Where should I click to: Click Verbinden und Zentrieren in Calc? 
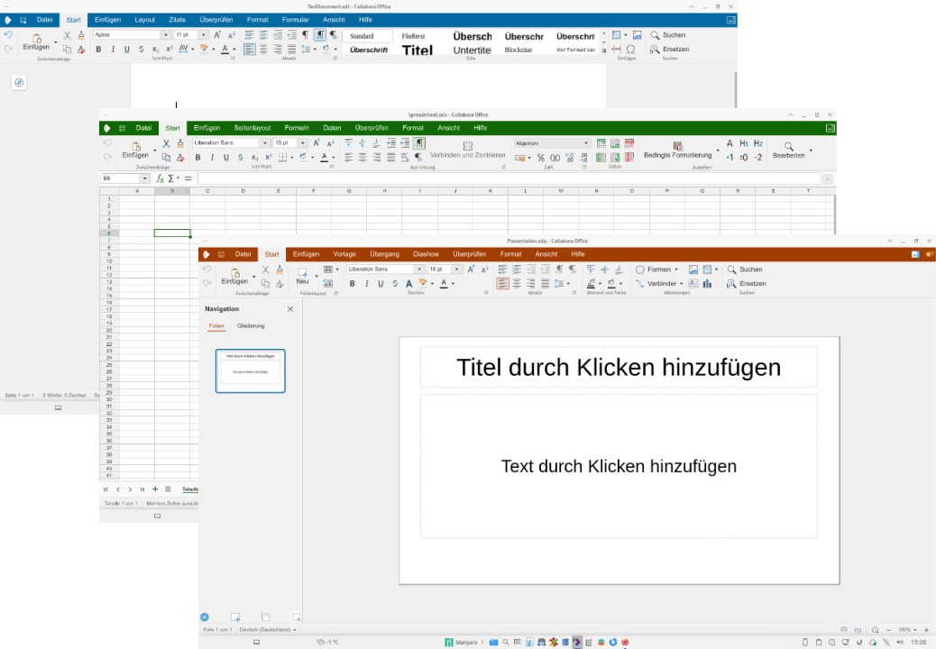coord(467,151)
